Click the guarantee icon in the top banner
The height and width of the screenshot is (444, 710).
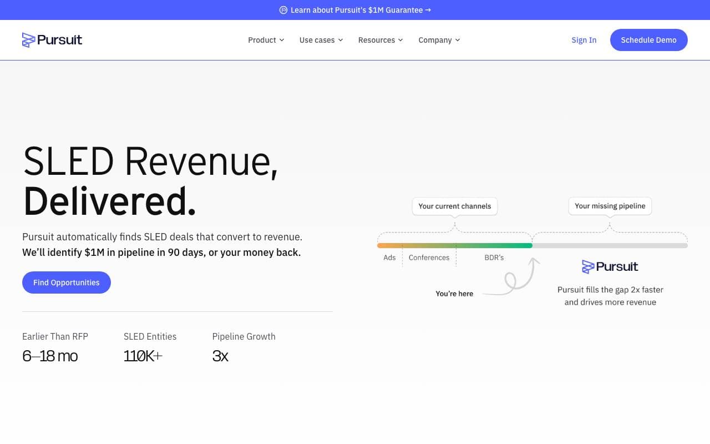pos(283,10)
